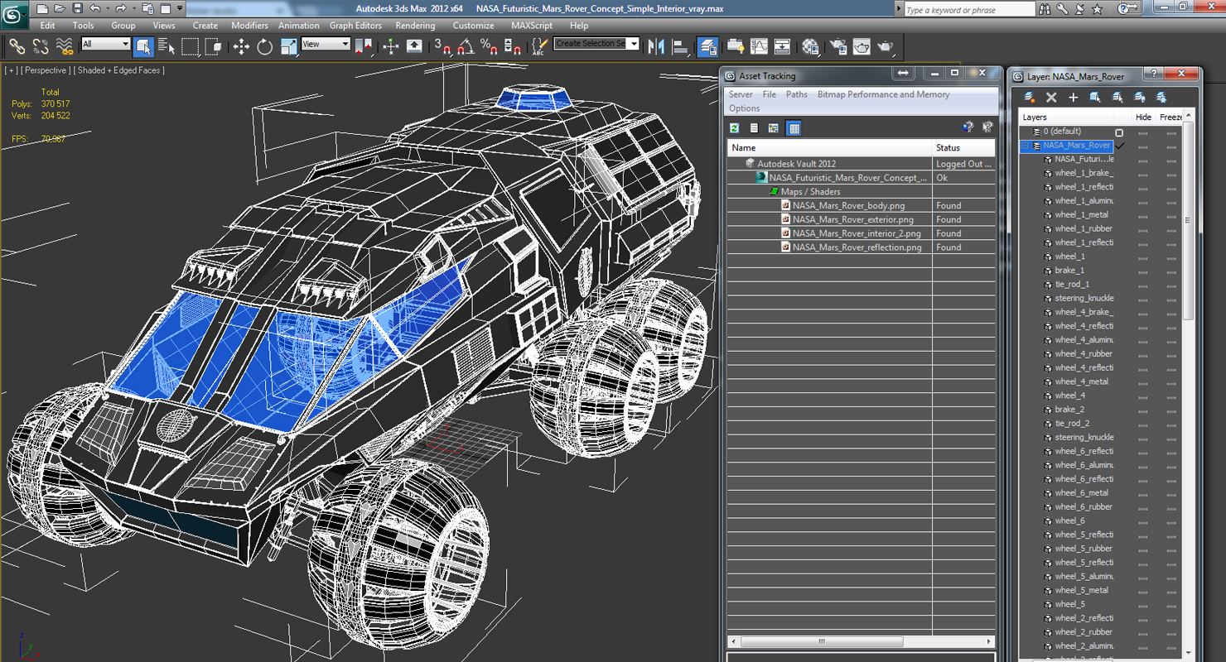
Task: Click the Use Pivot Point Center icon
Action: click(x=364, y=46)
